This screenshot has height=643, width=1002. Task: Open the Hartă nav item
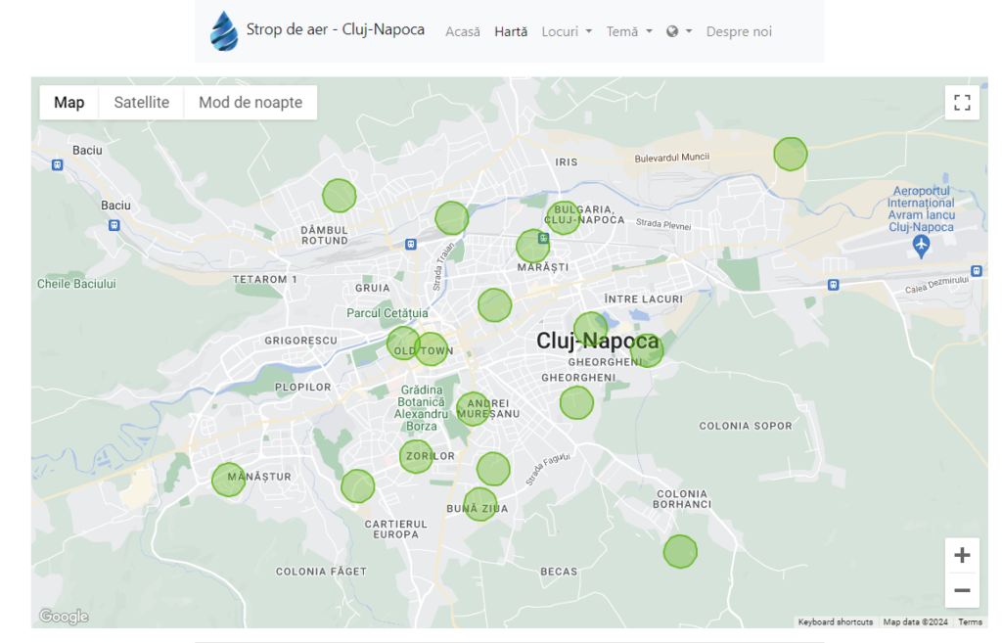[x=511, y=31]
